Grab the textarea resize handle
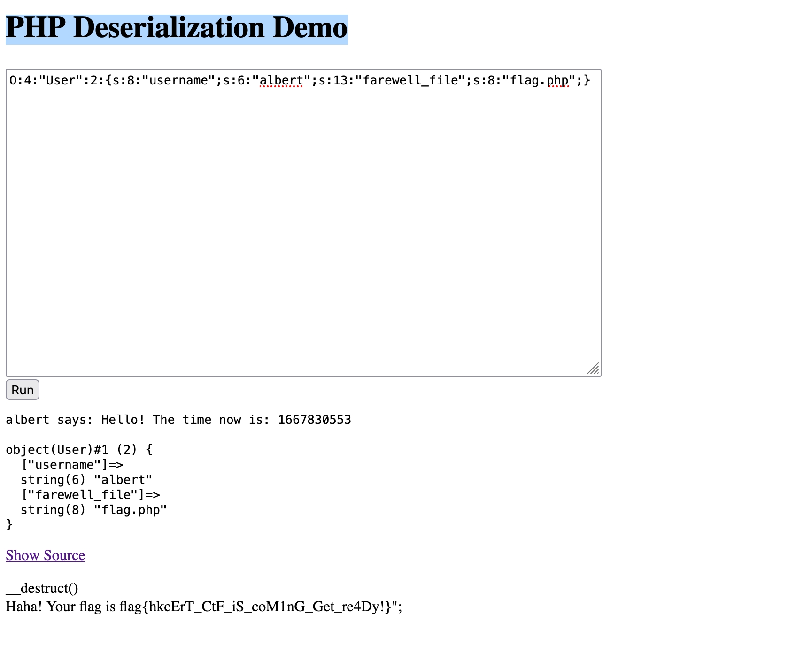The height and width of the screenshot is (645, 788). tap(594, 369)
